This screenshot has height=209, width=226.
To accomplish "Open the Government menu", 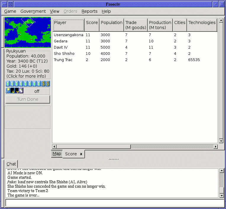I will pyautogui.click(x=33, y=11).
